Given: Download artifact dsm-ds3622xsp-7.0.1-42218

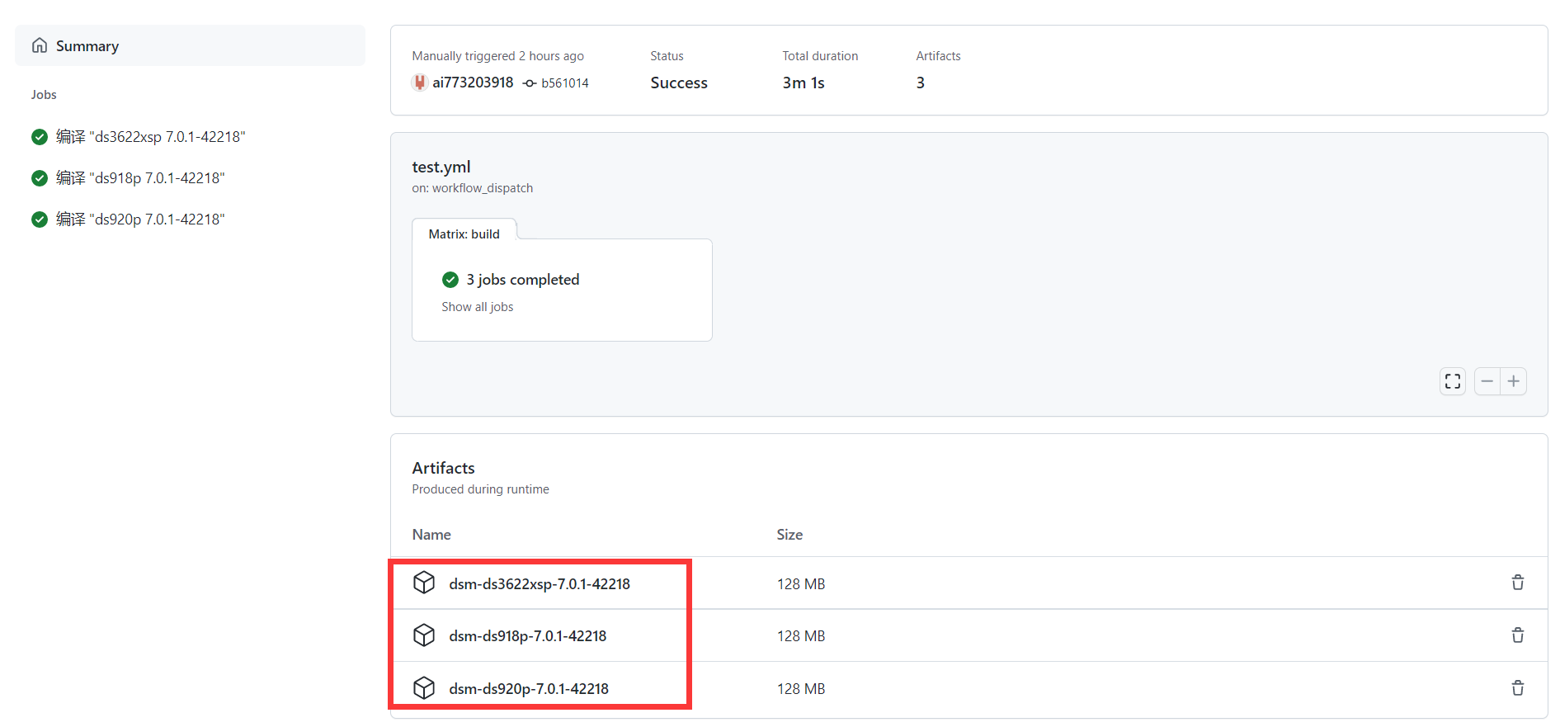Looking at the screenshot, I should pyautogui.click(x=540, y=584).
